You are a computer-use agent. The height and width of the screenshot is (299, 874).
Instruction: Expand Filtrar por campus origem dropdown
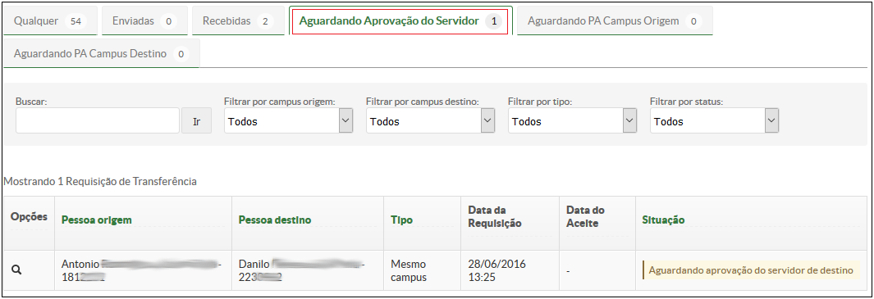tap(288, 120)
